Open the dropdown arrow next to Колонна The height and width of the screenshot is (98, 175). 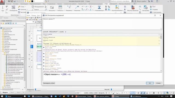point(27,10)
